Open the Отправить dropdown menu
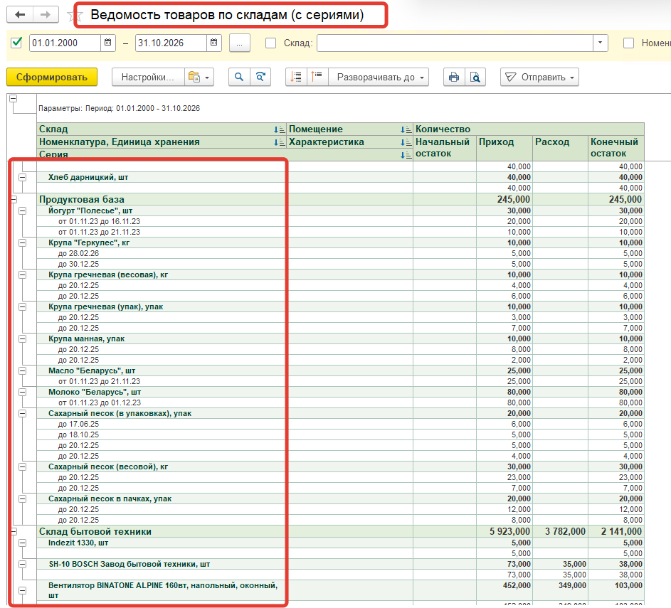This screenshot has height=608, width=671. pos(539,77)
